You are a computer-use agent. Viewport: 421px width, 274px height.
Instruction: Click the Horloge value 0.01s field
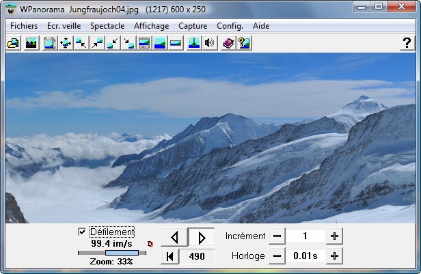[x=305, y=256]
